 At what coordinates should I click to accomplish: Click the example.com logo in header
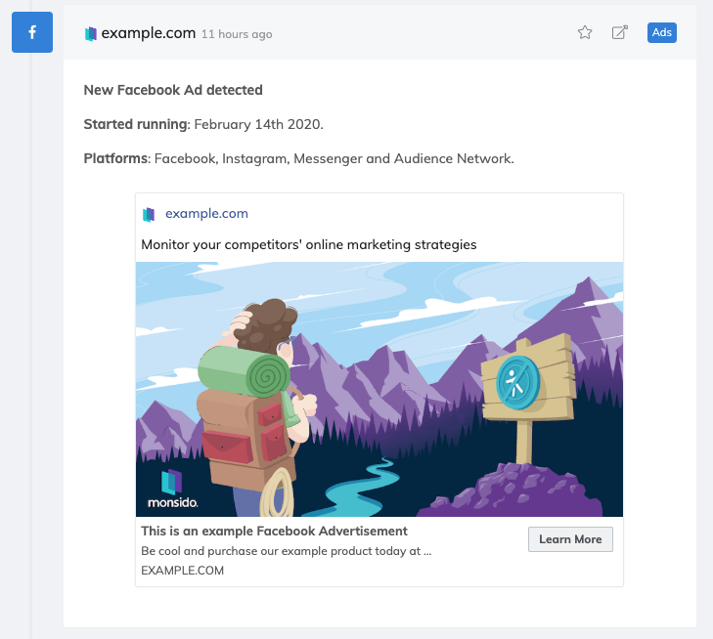point(91,33)
